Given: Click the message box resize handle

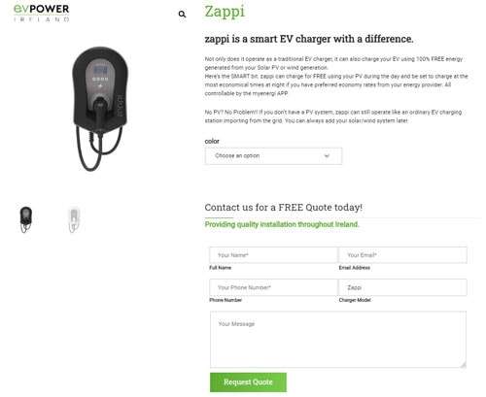Looking at the screenshot, I should click(x=464, y=365).
